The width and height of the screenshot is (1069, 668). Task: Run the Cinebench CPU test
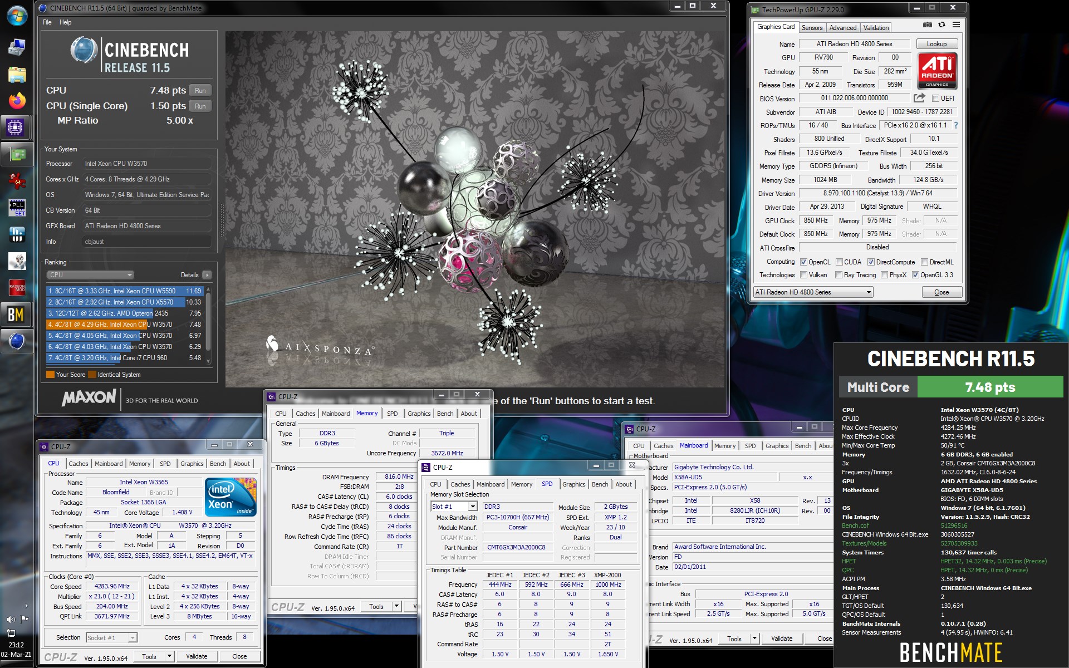point(200,91)
